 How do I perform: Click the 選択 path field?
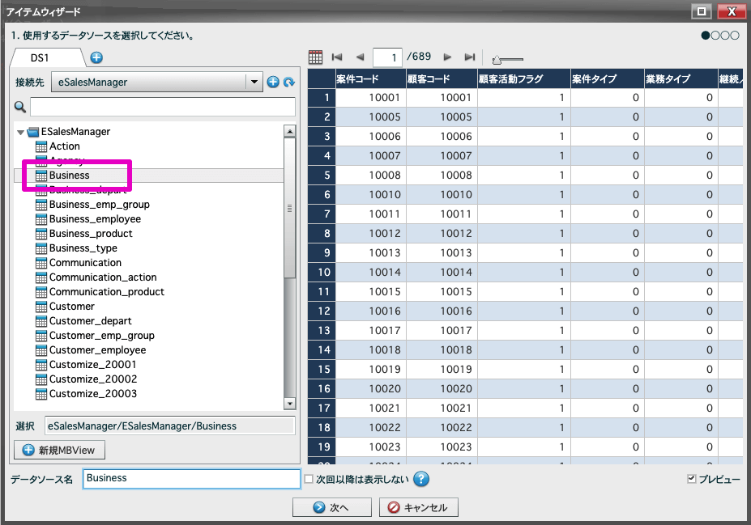point(169,426)
